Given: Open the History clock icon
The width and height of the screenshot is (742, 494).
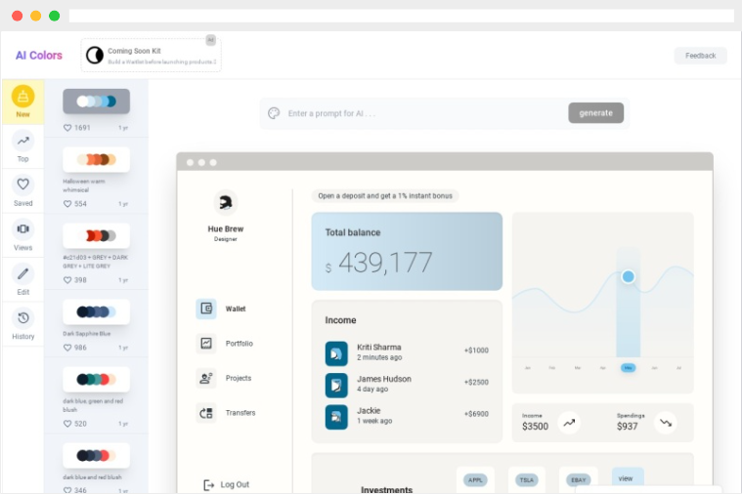Looking at the screenshot, I should (22, 317).
